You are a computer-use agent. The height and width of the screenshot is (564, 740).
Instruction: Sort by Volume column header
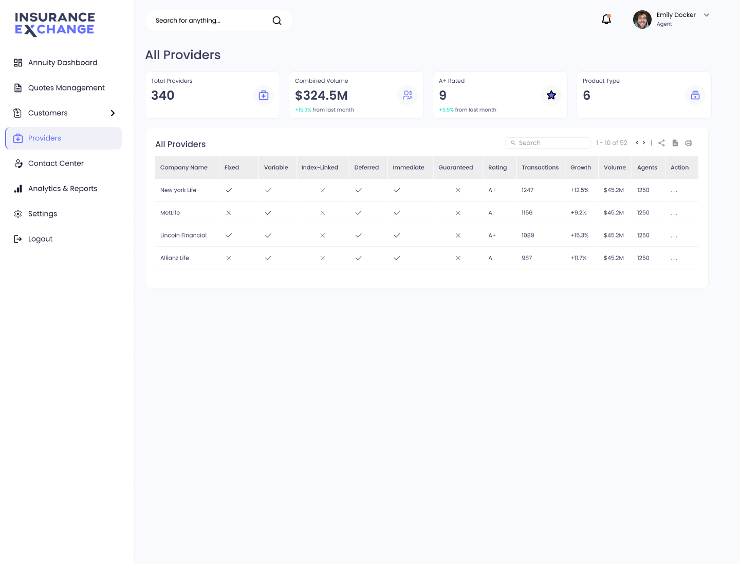(x=615, y=168)
